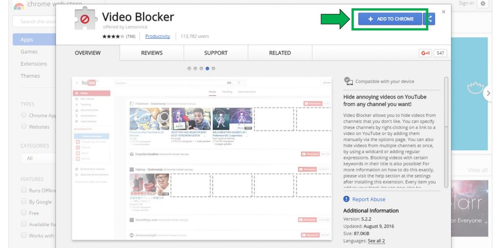Viewport: 501px width, 248px height.
Task: Click the Search the store field
Action: 34,22
